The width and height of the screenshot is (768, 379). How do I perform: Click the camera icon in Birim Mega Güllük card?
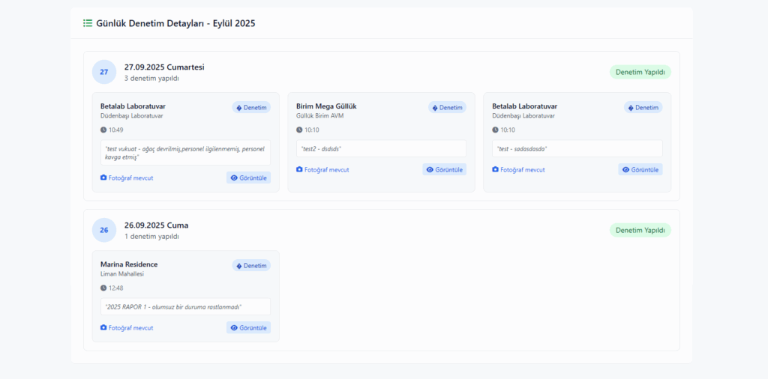tap(300, 170)
